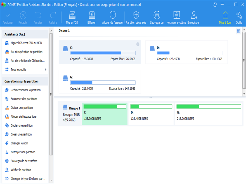Screen dimensions: 246x184
Task: Open the Sauvegarde backup tool
Action: tap(157, 18)
